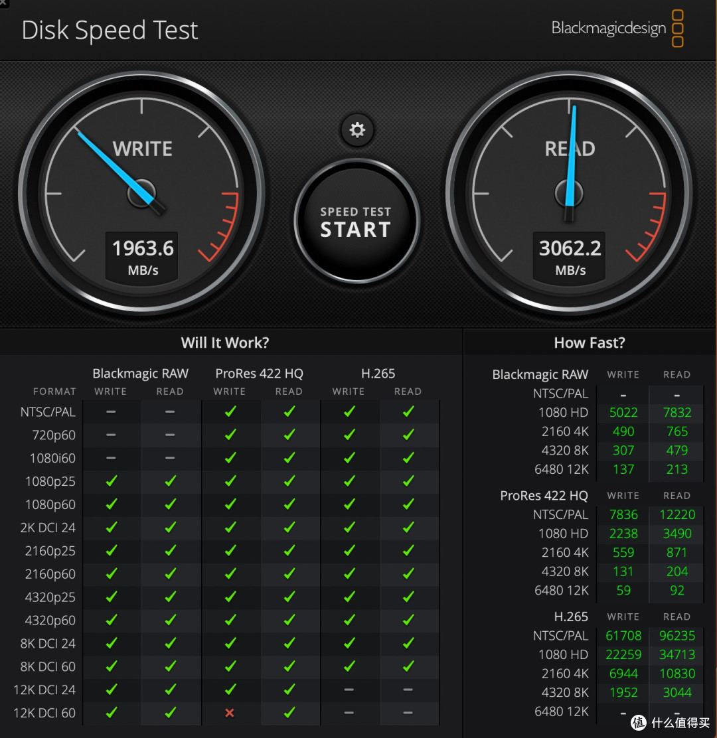Screen dimensions: 717x738
Task: Click H.265 4320 8K read value 3044
Action: coord(677,692)
